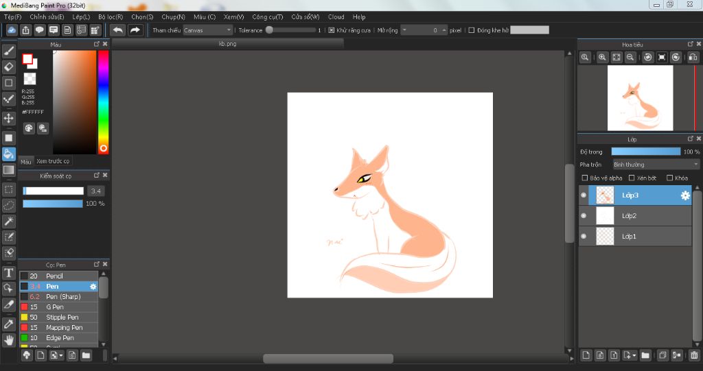Click the delete layer trash icon
Viewport: 703px width, 371px height.
[x=694, y=355]
